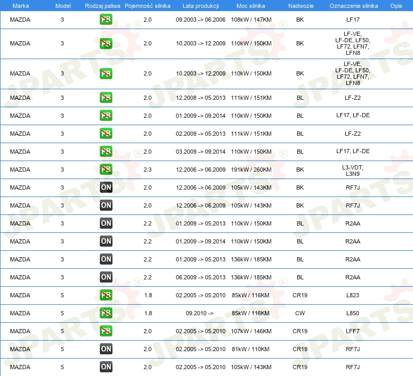
Task: Click the "Oznaczenie silnika" column header
Action: pyautogui.click(x=353, y=5)
